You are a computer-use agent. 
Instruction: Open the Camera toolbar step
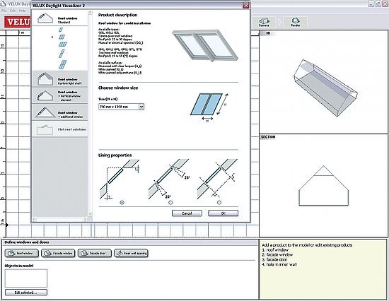264,23
